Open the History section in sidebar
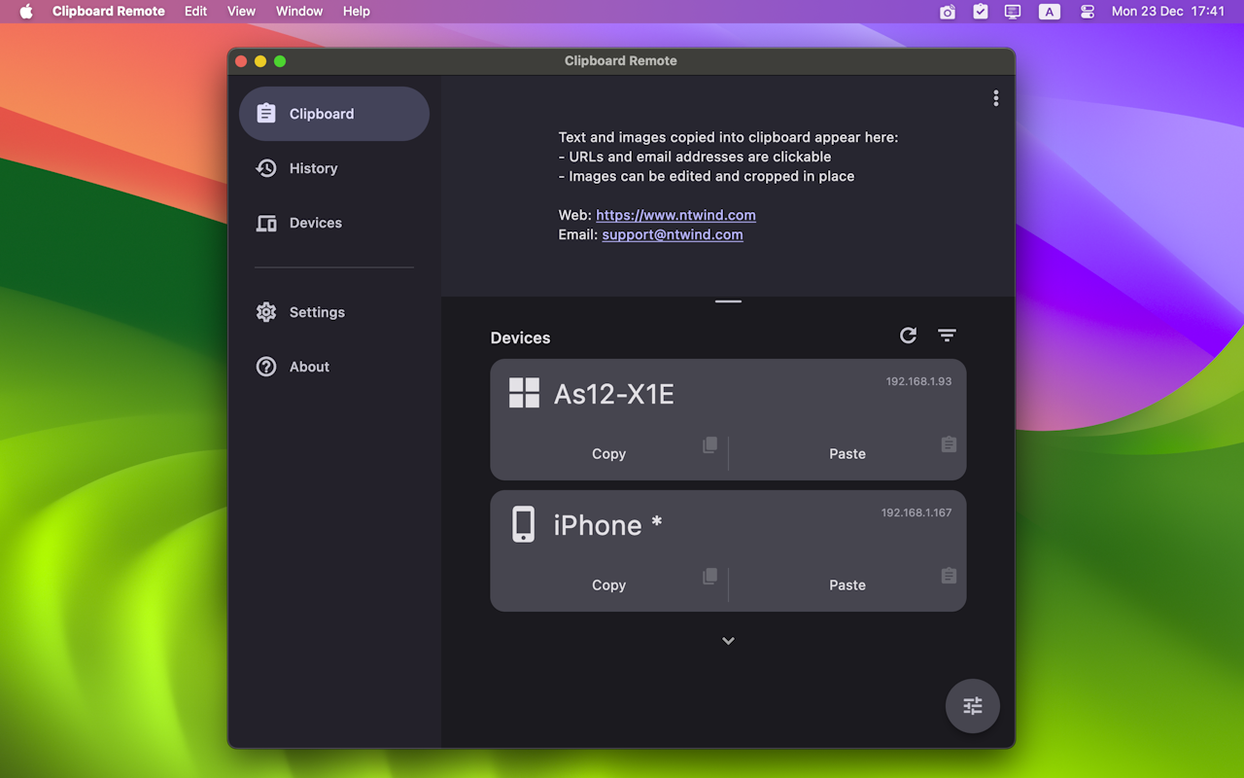This screenshot has width=1244, height=778. 313,168
